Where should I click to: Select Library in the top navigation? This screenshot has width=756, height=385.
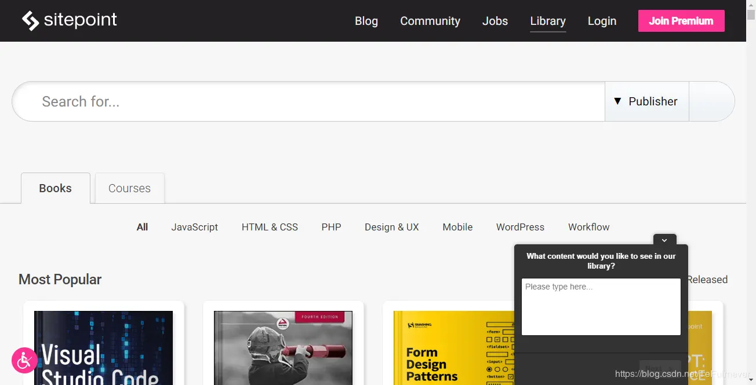point(548,21)
